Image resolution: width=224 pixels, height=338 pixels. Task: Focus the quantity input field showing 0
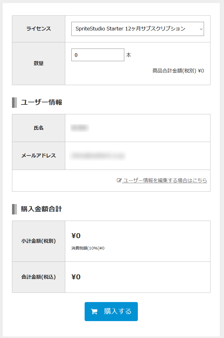pos(98,55)
